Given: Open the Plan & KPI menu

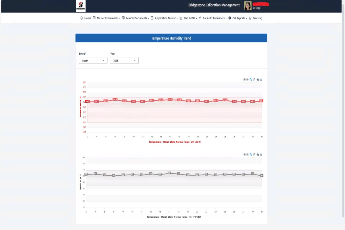Looking at the screenshot, I should [x=188, y=18].
